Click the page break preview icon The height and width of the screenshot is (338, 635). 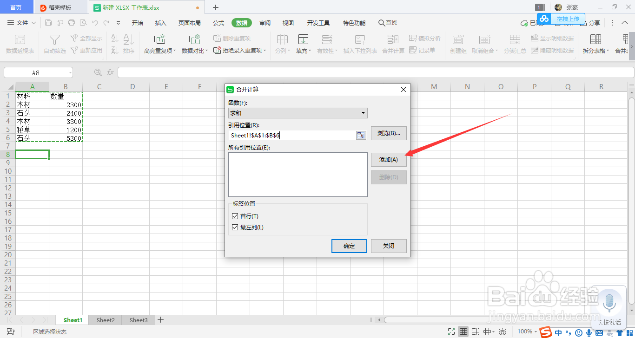(x=476, y=331)
